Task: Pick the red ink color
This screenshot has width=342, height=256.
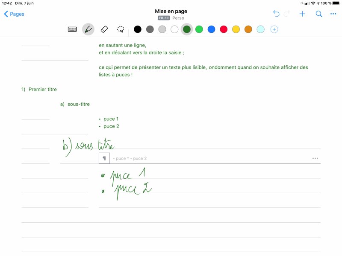Action: pos(224,29)
